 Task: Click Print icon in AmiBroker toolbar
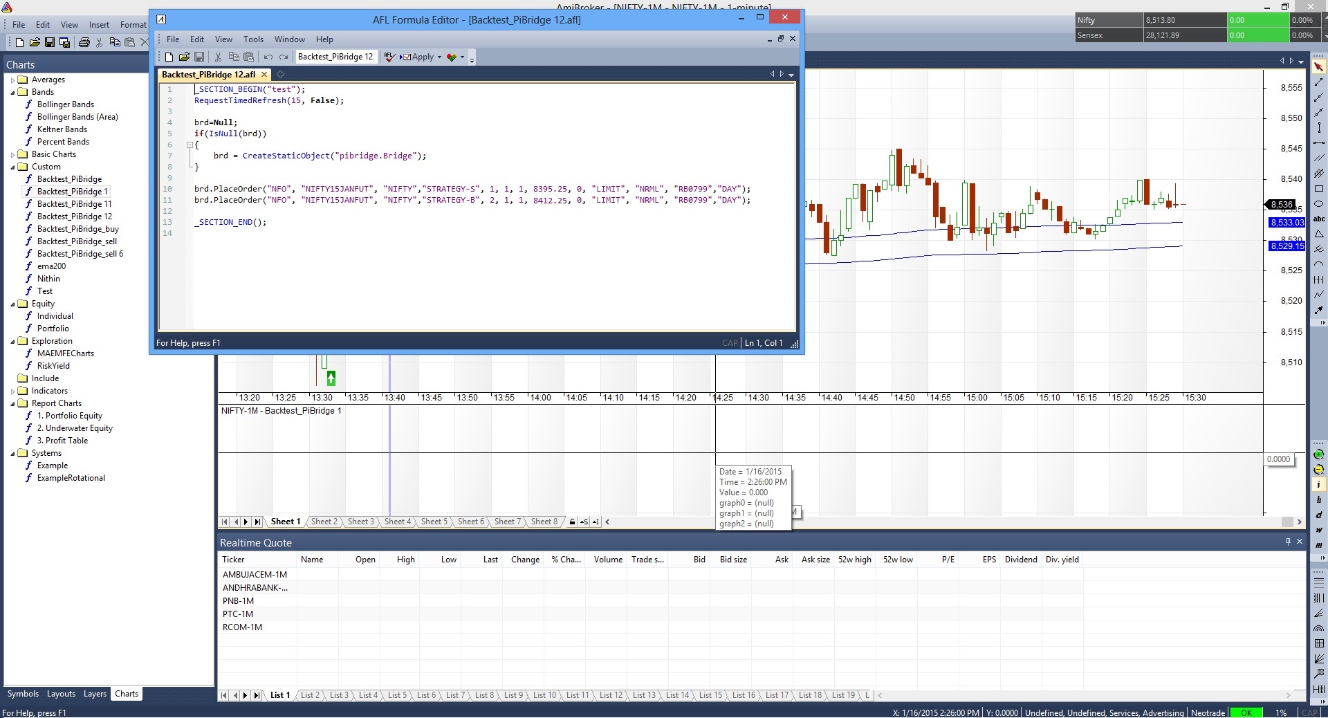point(84,42)
